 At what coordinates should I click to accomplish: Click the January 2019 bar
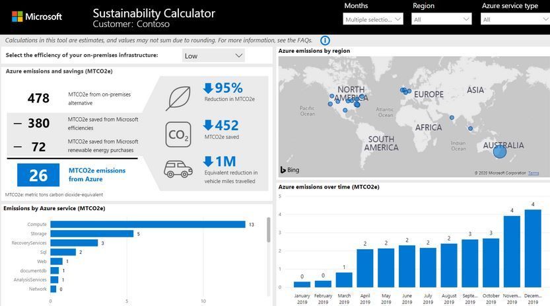tap(302, 285)
